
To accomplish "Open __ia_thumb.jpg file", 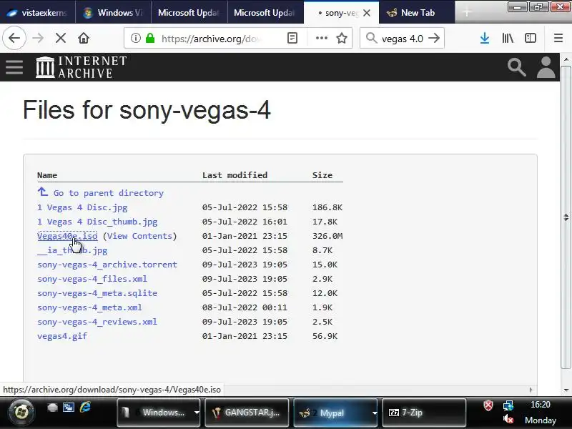I will point(72,250).
